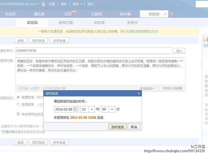
Task: Open the 帮助 dropdown menu
Action: pos(77,4)
